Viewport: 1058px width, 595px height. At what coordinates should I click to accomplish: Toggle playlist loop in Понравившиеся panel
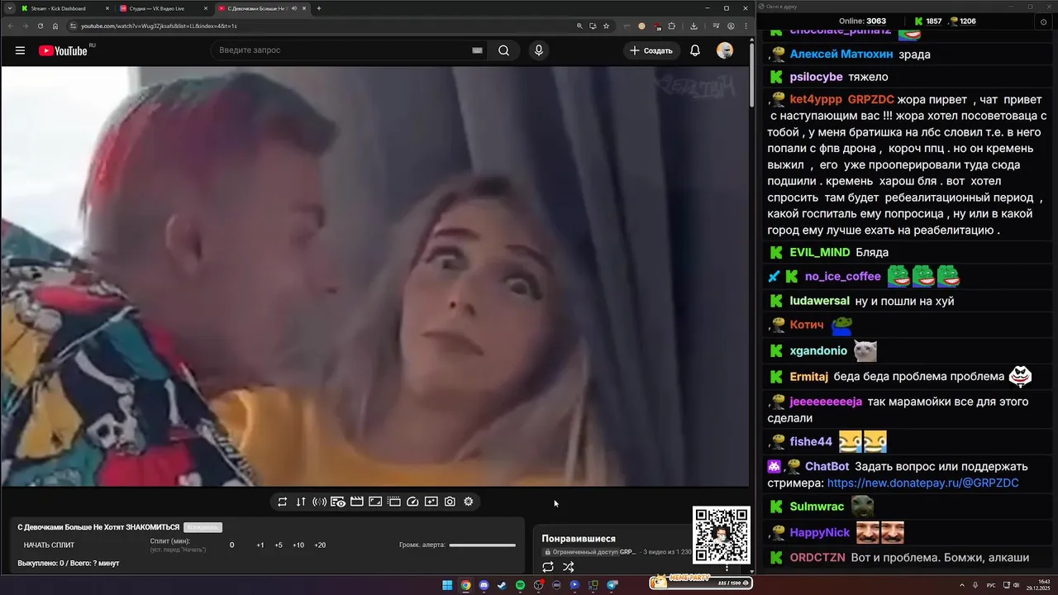tap(547, 567)
